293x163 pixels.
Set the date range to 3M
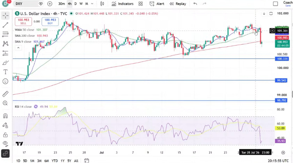coord(39,161)
